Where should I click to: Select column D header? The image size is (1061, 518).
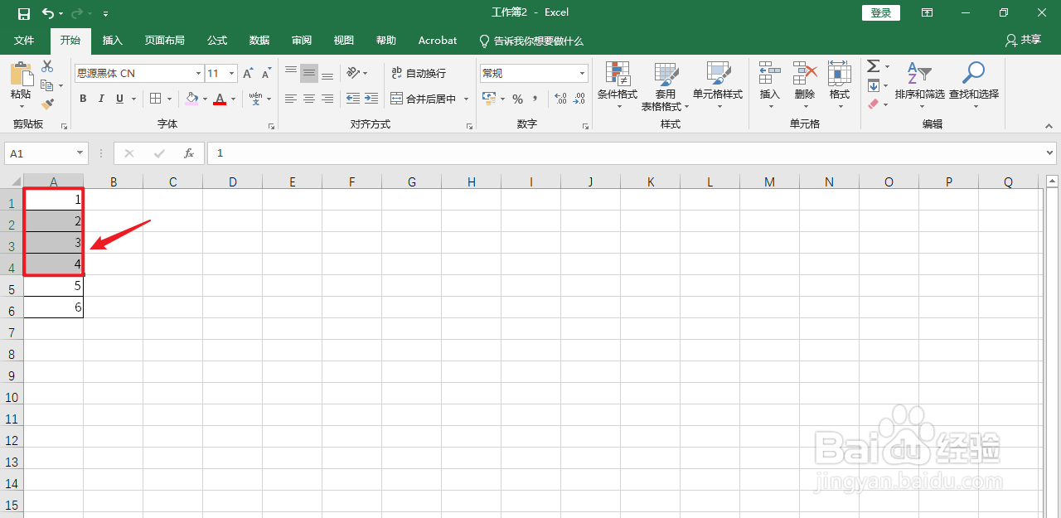tap(233, 182)
